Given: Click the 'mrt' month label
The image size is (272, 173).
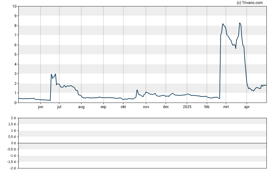Looking at the screenshot, I should (x=226, y=107).
